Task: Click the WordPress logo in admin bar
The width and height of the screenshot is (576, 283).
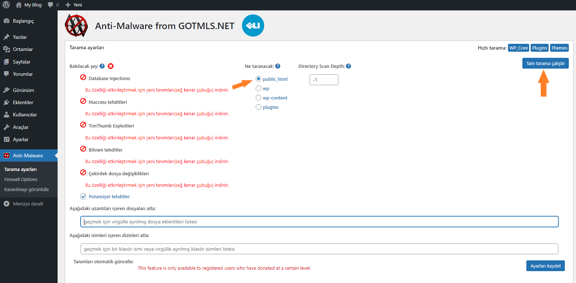Action: point(6,5)
